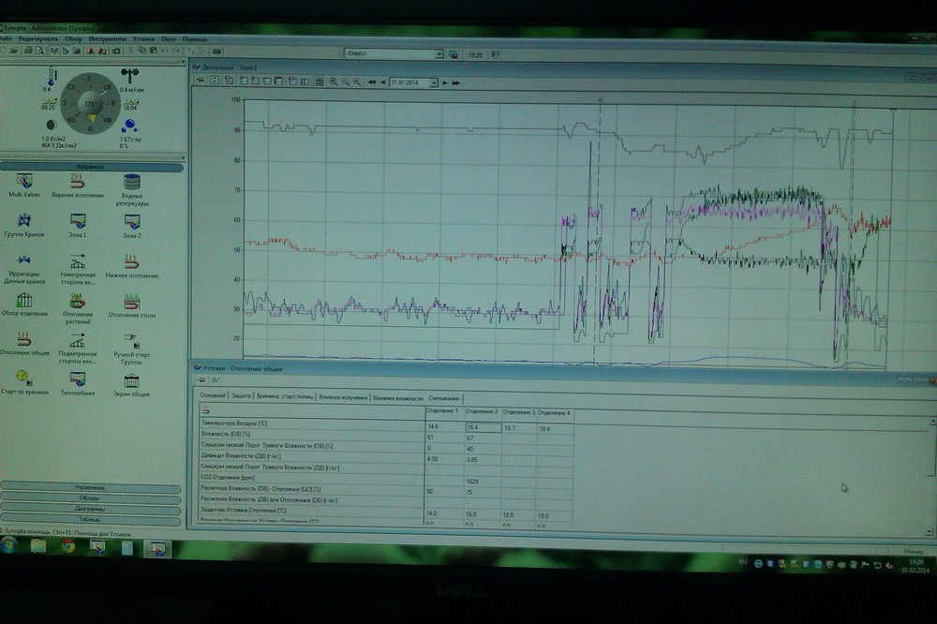This screenshot has width=937, height=624.
Task: Open the Инструменты menu
Action: click(x=107, y=38)
